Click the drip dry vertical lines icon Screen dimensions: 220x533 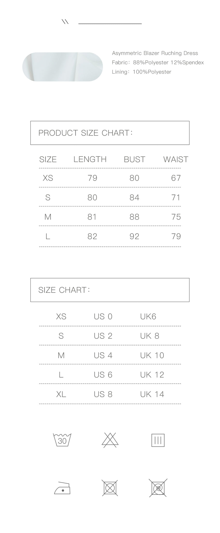(158, 440)
